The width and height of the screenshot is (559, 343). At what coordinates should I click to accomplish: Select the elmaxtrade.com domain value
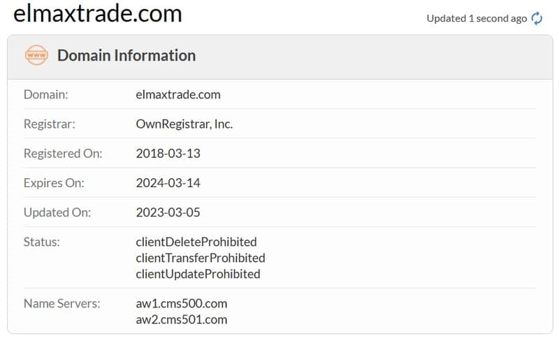click(178, 94)
